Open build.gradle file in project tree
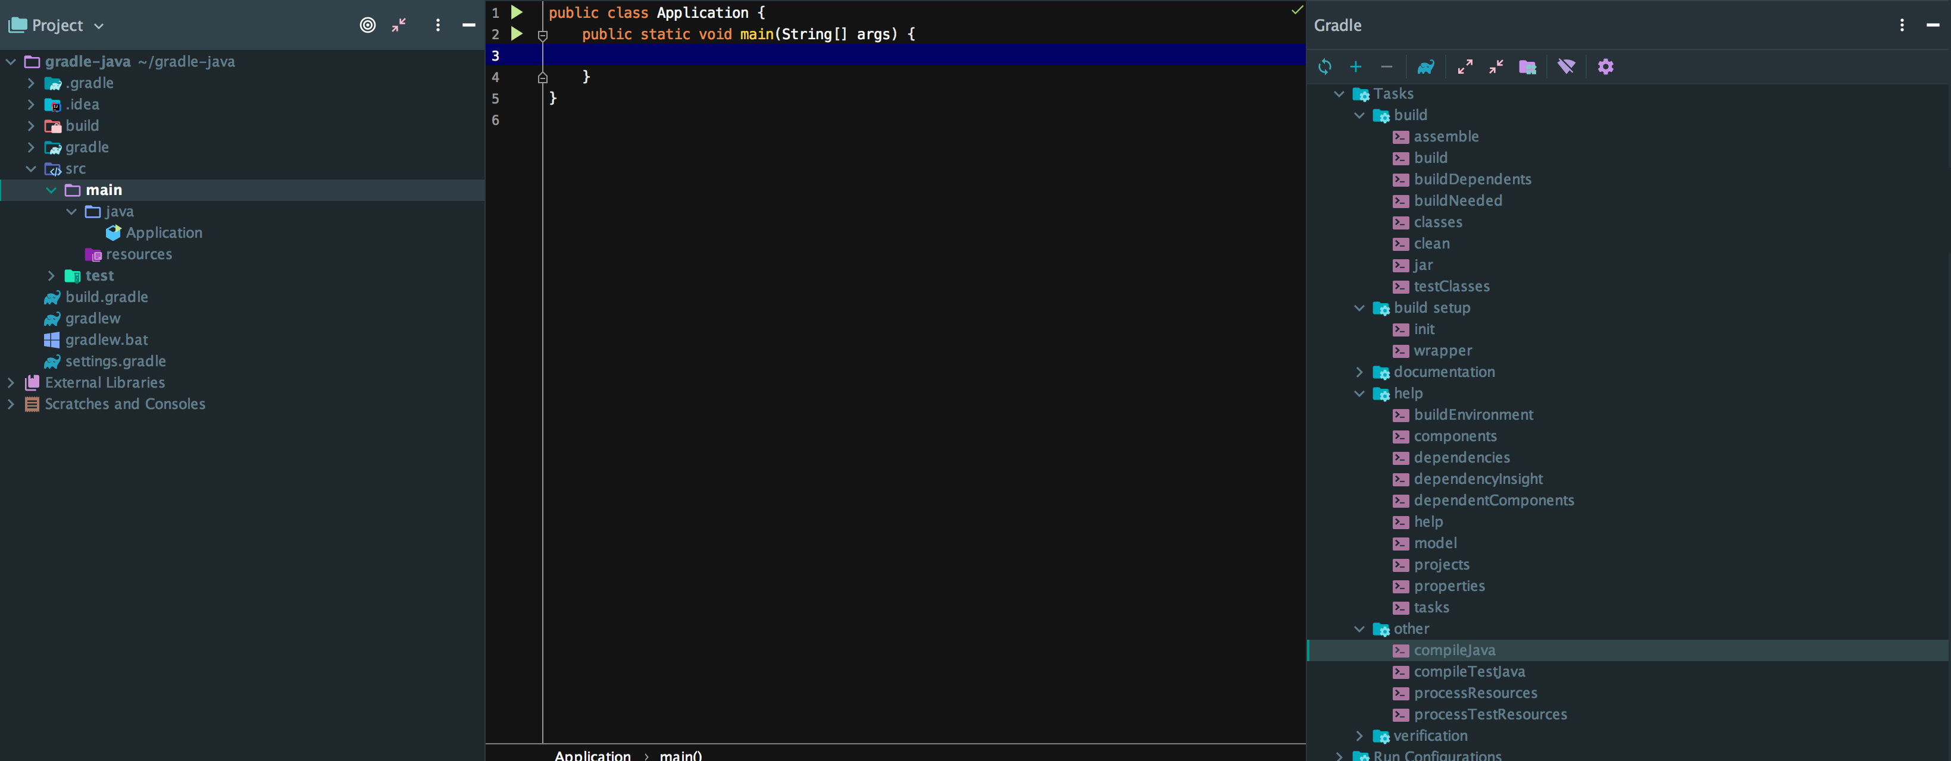This screenshot has height=761, width=1951. point(107,297)
